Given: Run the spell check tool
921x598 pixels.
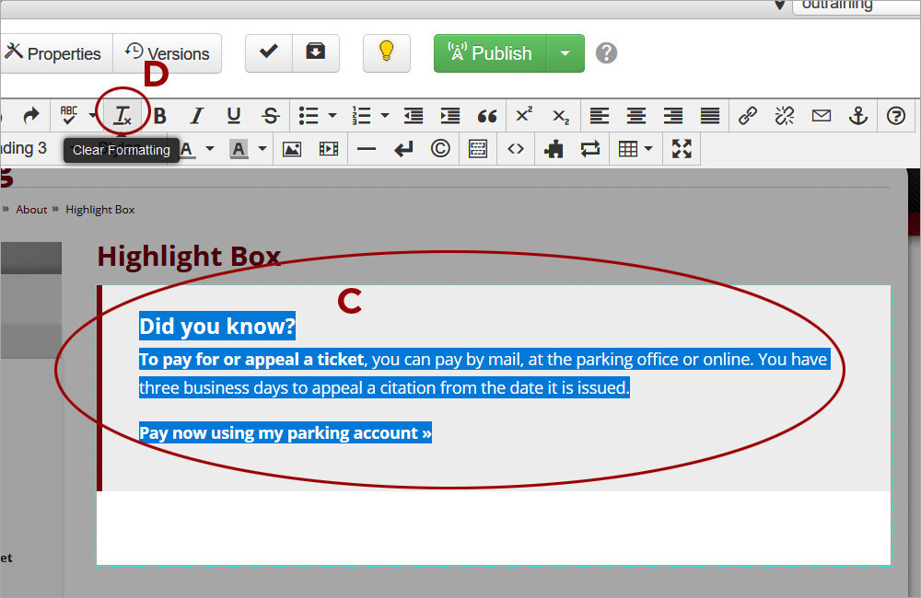Looking at the screenshot, I should pyautogui.click(x=69, y=116).
